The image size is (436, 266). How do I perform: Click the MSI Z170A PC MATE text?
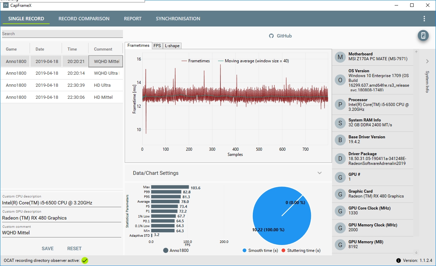point(378,59)
